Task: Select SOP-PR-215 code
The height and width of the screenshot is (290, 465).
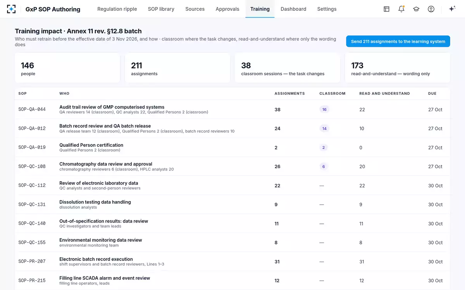Action: (x=32, y=280)
